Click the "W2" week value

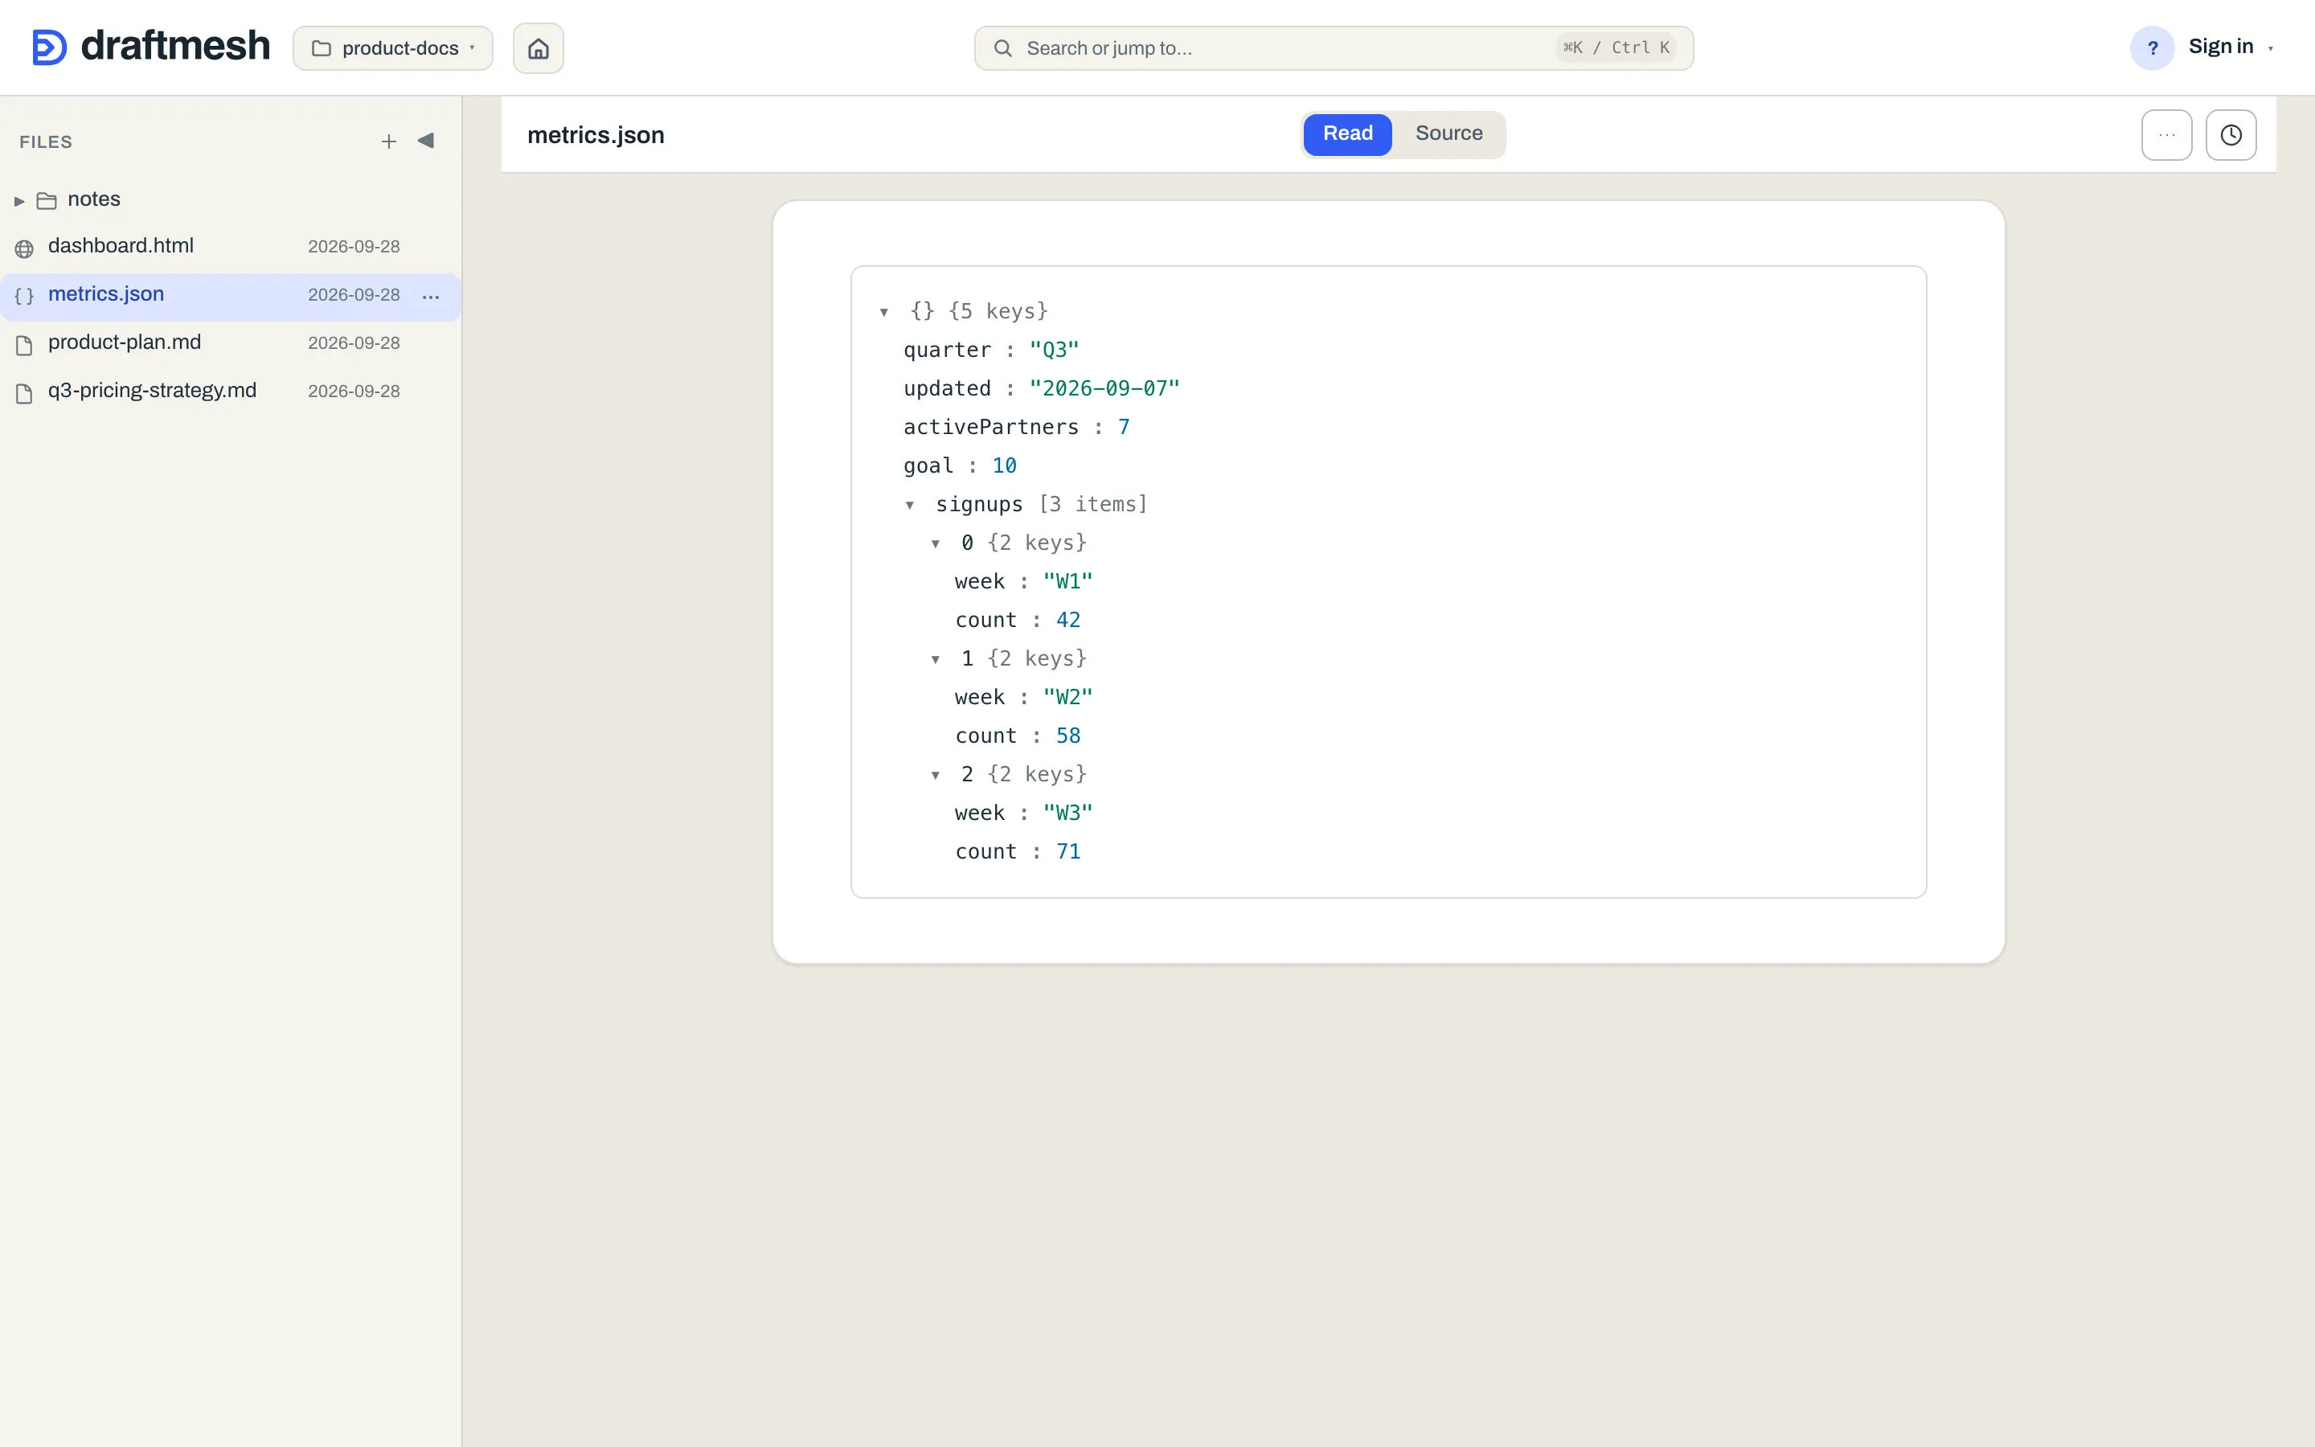coord(1067,698)
